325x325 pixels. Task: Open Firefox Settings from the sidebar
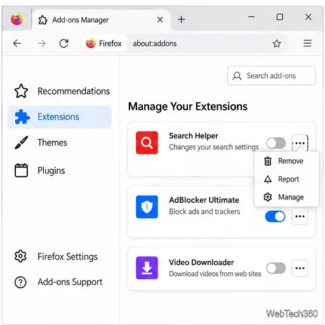[56, 256]
